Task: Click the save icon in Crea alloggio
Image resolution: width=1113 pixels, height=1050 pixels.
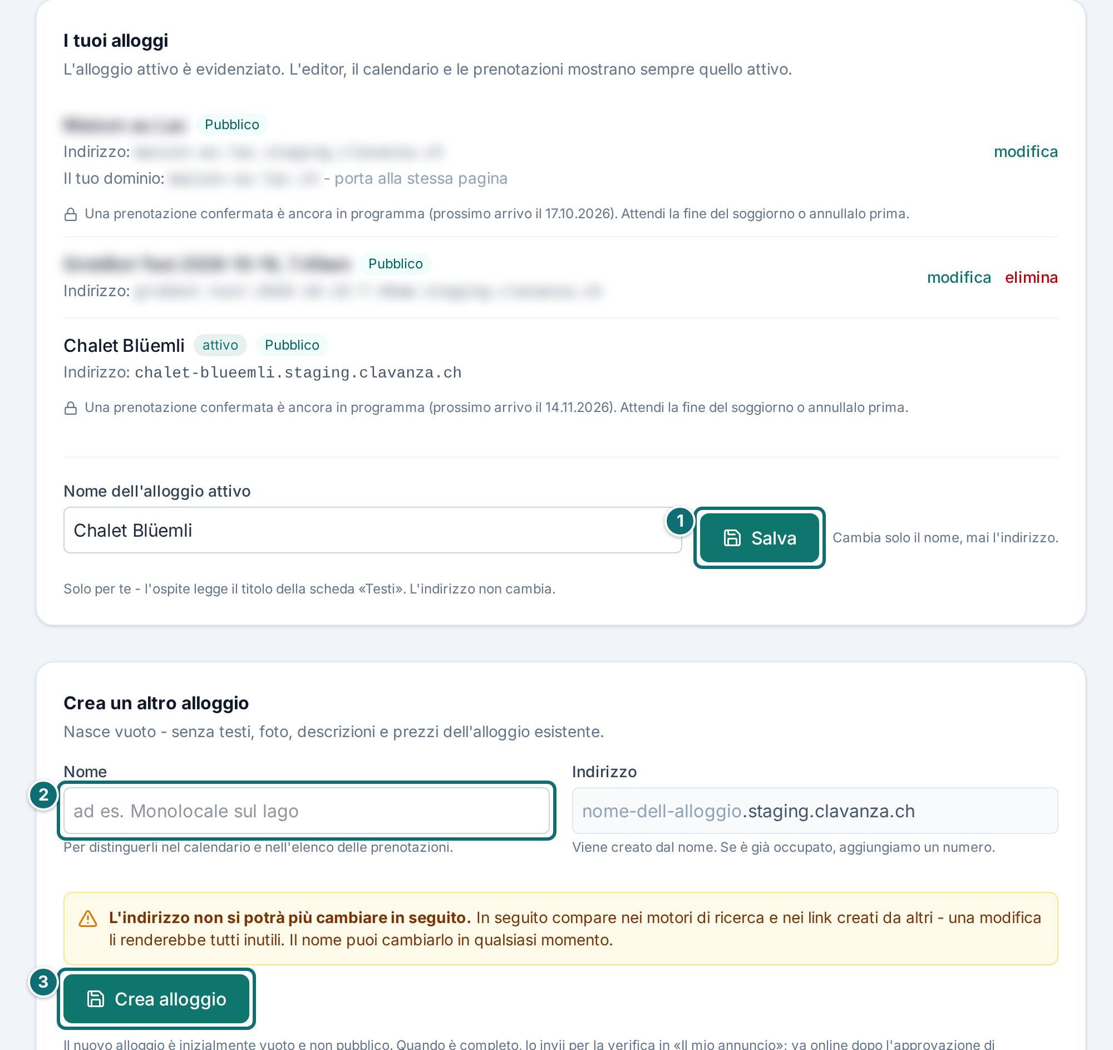Action: click(96, 998)
